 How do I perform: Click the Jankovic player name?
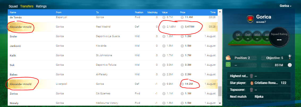(x=15, y=46)
